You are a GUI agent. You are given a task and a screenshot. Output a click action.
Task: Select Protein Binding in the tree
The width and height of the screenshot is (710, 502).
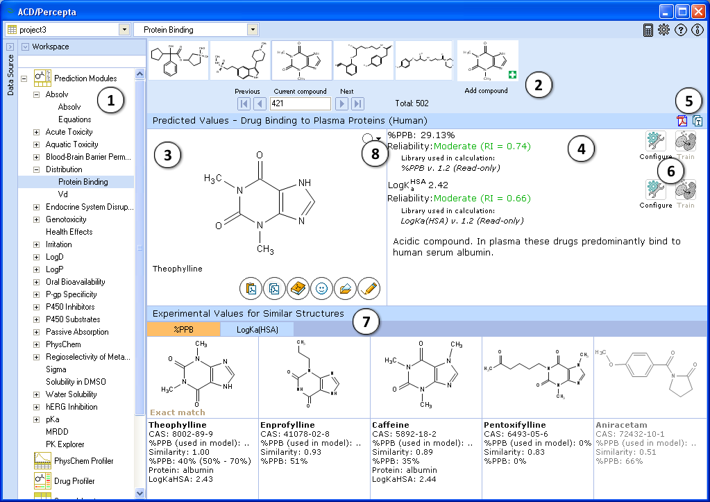click(x=83, y=182)
